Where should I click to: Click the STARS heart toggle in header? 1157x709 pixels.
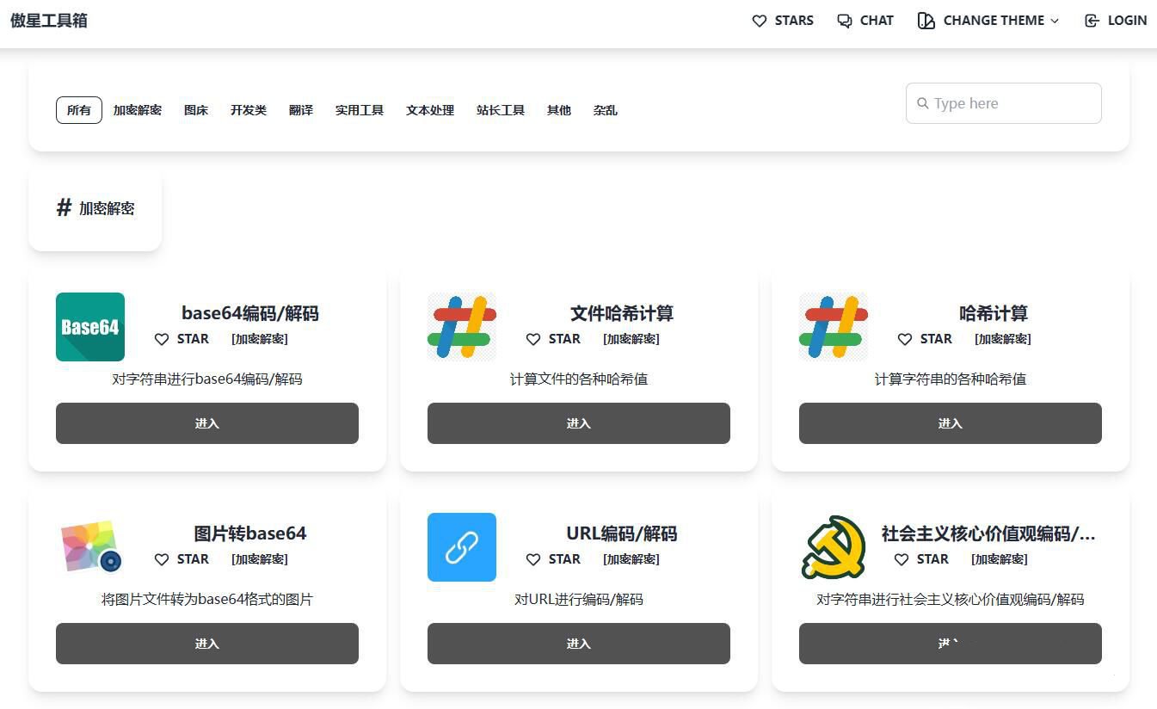(760, 20)
